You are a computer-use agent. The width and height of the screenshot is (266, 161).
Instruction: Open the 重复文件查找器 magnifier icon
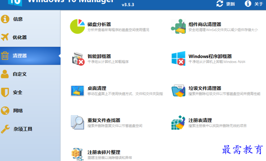pyautogui.click(x=77, y=122)
